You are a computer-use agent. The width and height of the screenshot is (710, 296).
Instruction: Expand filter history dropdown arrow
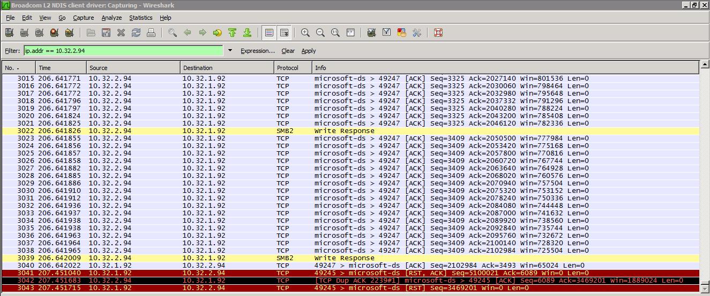click(230, 51)
